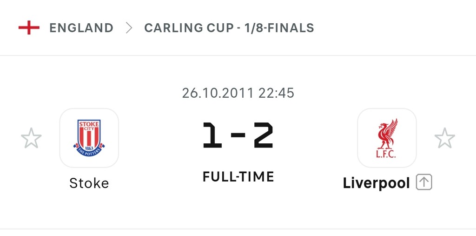Viewport: 476px width, 236px height.
Task: Click the Stoke team name
Action: point(89,183)
